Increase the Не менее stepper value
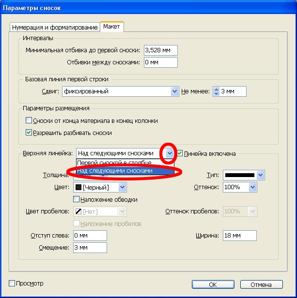This screenshot has width=297, height=298. [216, 89]
